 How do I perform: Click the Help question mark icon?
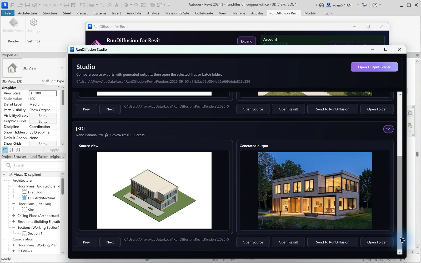click(375, 5)
